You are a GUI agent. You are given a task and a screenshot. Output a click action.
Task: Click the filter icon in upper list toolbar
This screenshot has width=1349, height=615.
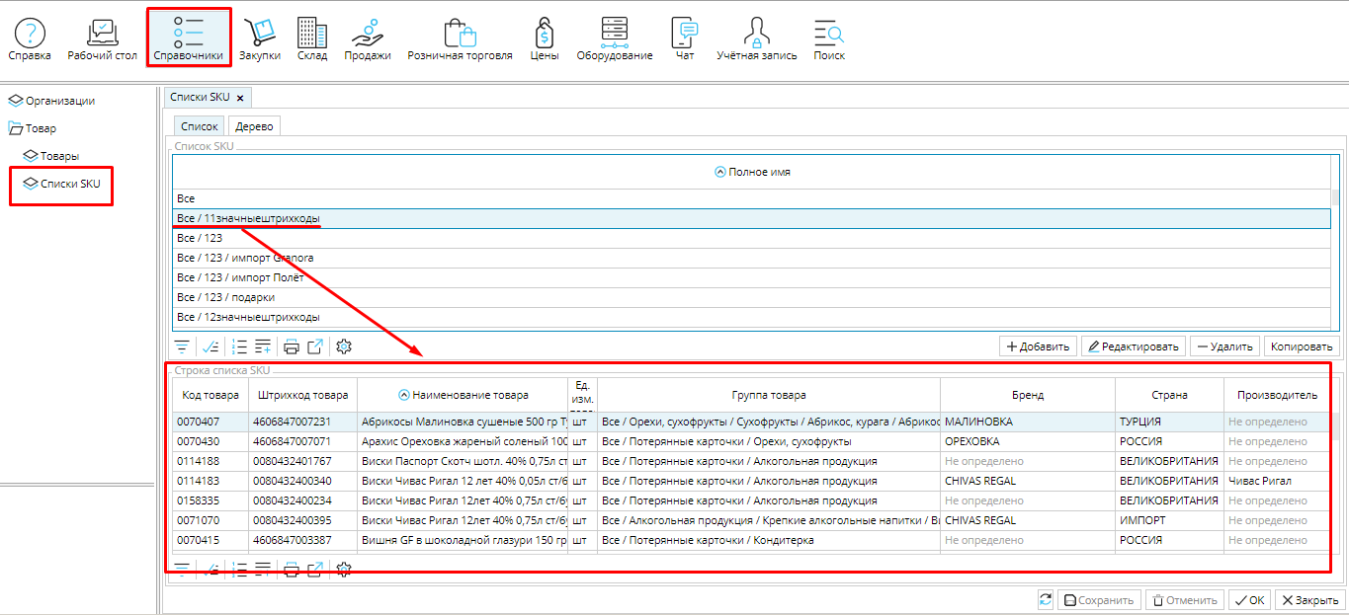183,346
